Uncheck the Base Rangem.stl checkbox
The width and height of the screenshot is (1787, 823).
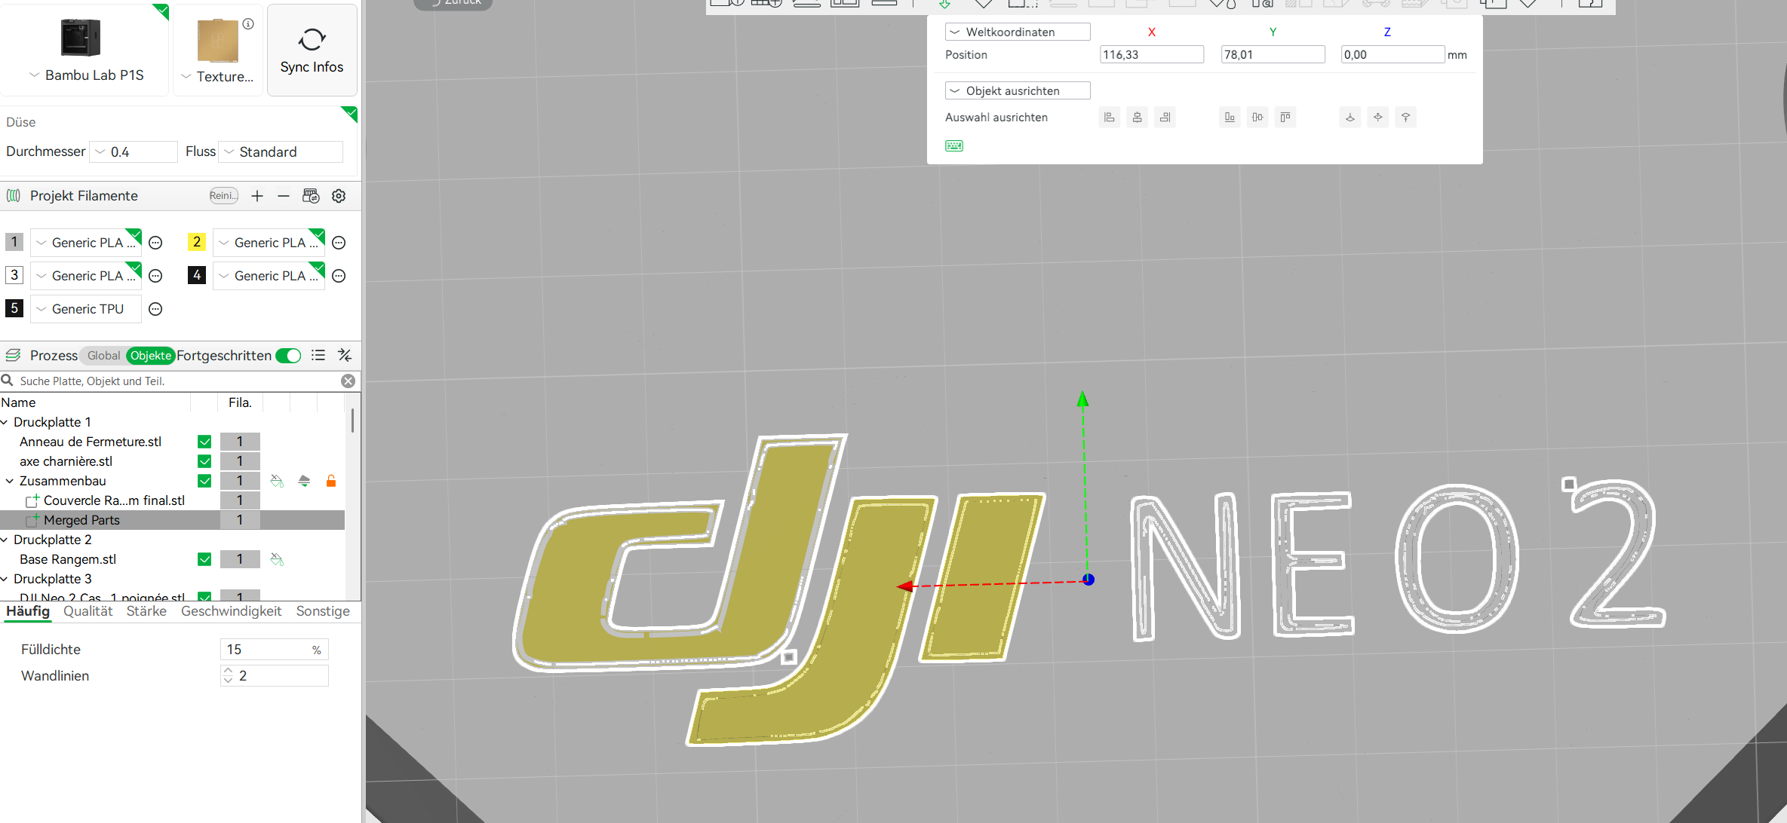pyautogui.click(x=204, y=559)
